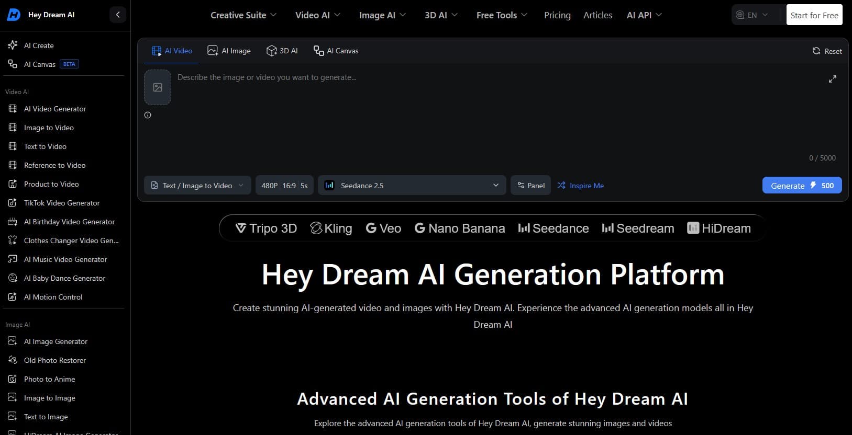This screenshot has width=852, height=435.
Task: Expand the Image AI top menu
Action: coord(382,15)
